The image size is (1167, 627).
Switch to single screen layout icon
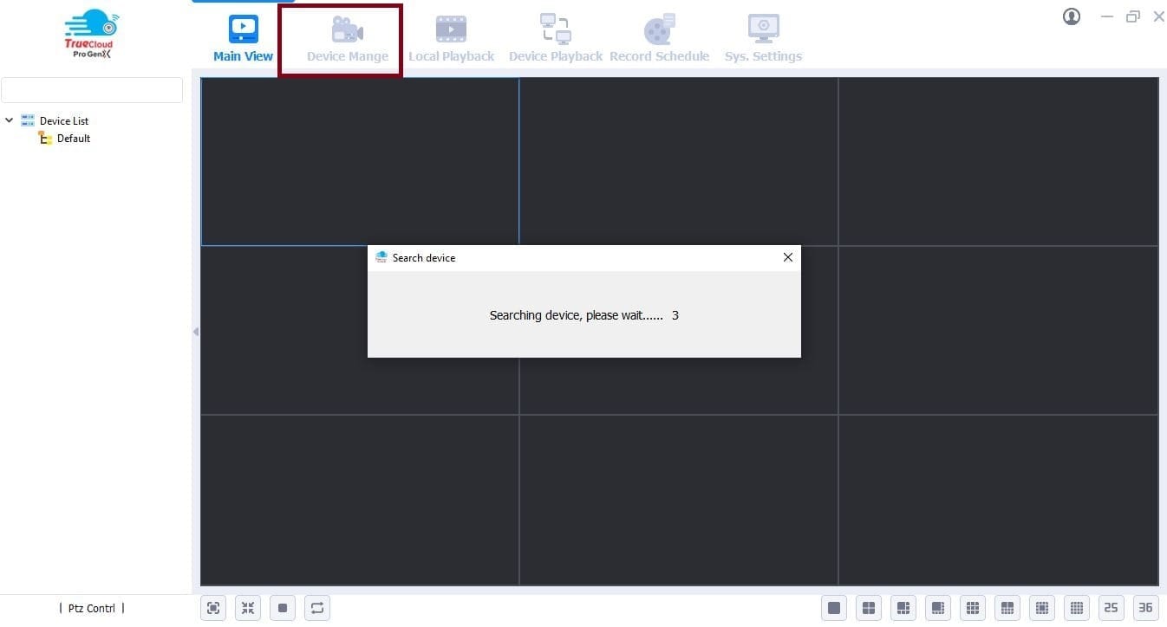point(834,608)
